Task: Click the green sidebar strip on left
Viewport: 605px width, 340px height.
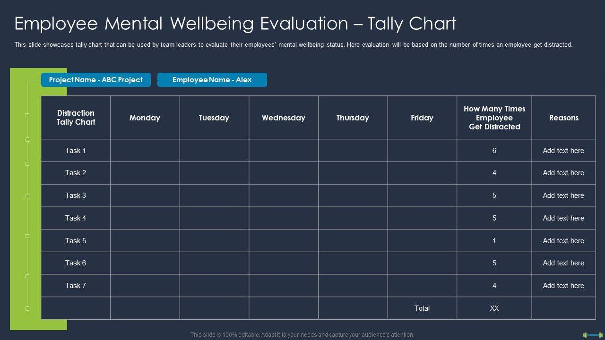Action: 18,198
